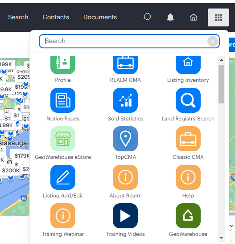Click the 'Listing Add/Edit' label
235x244 pixels.
click(63, 196)
